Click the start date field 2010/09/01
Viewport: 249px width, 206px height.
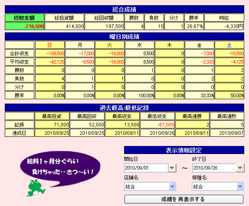click(146, 168)
